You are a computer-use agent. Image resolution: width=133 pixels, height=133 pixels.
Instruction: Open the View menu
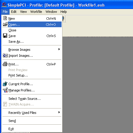pyautogui.click(x=23, y=12)
